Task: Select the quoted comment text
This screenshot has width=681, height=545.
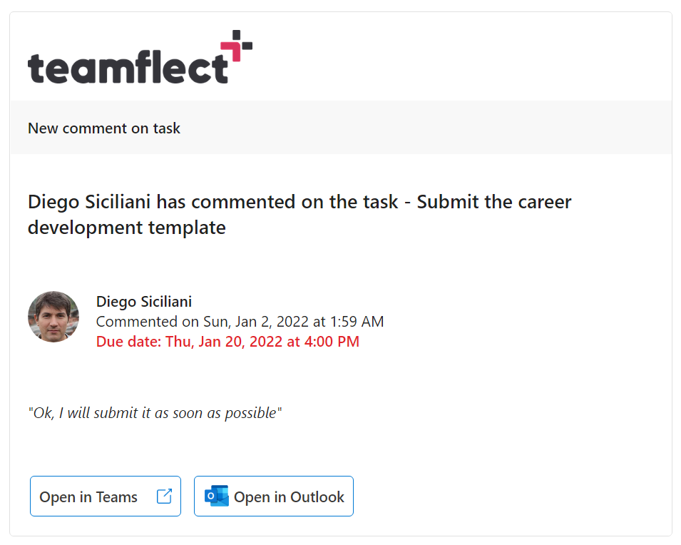Action: pos(154,412)
